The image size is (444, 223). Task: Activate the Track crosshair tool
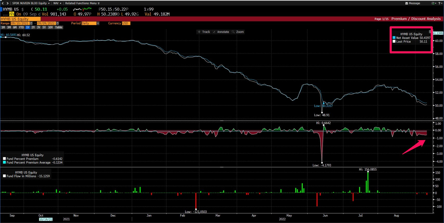204,32
